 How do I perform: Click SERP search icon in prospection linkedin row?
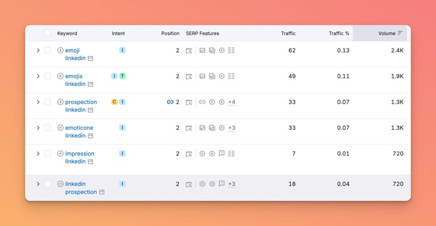(189, 102)
